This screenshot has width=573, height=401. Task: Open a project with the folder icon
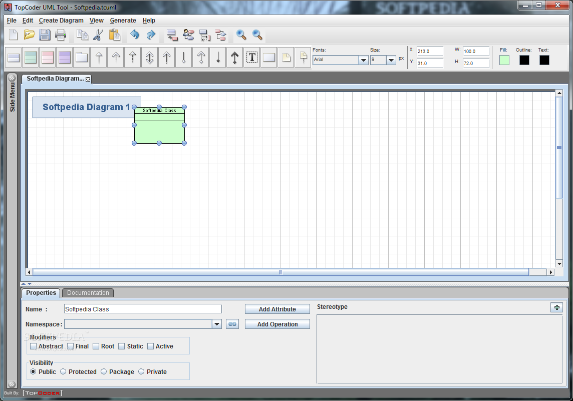click(29, 35)
